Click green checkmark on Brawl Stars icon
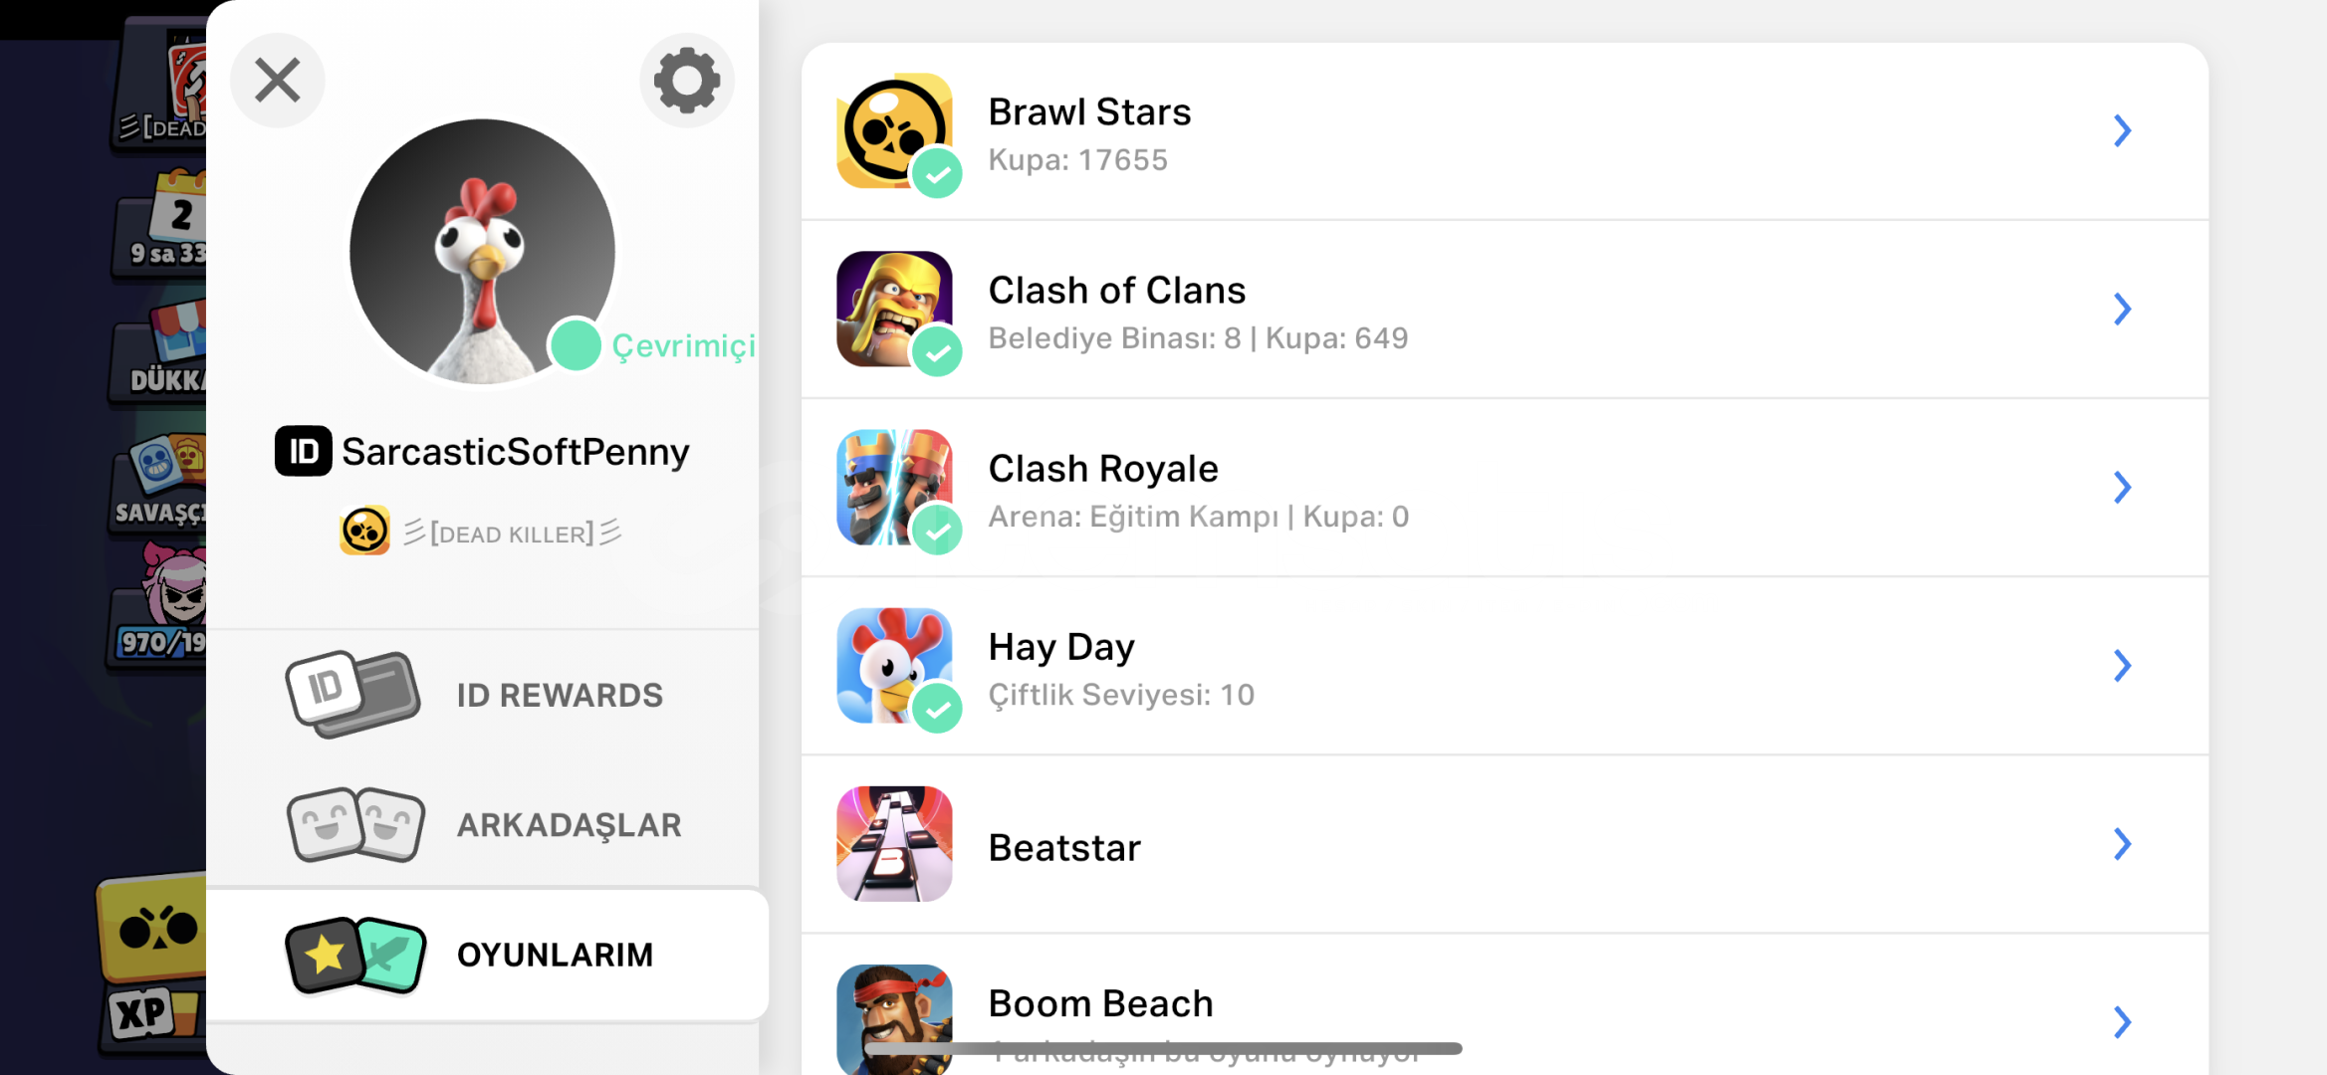2327x1075 pixels. tap(937, 173)
